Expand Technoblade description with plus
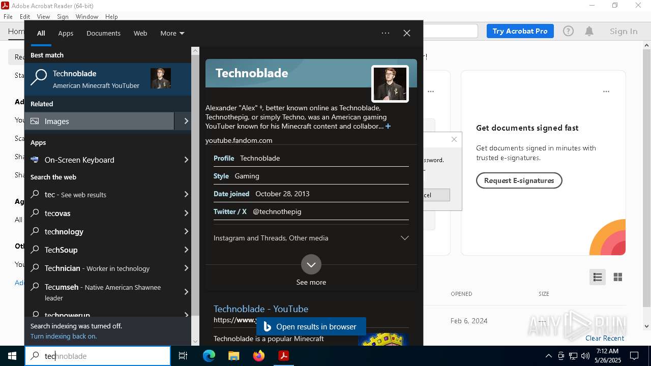Screen dimensions: 651x366 click(x=388, y=126)
